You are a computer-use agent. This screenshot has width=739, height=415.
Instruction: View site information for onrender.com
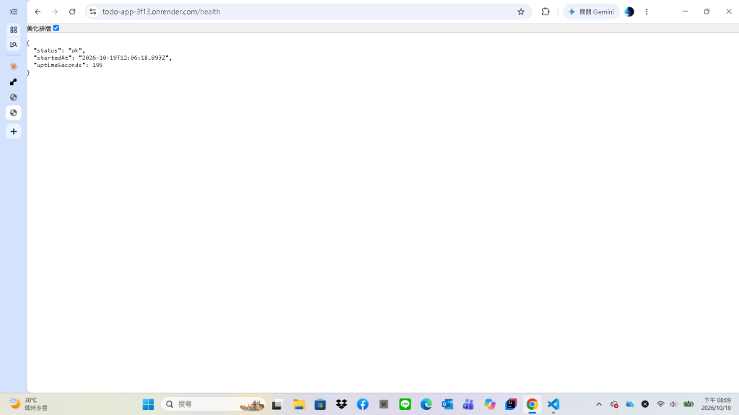pyautogui.click(x=93, y=12)
